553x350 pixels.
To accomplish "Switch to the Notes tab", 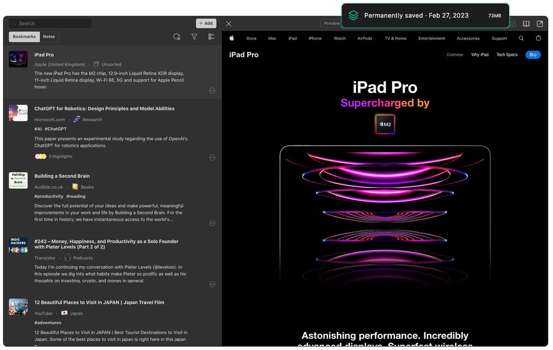I will 49,36.
